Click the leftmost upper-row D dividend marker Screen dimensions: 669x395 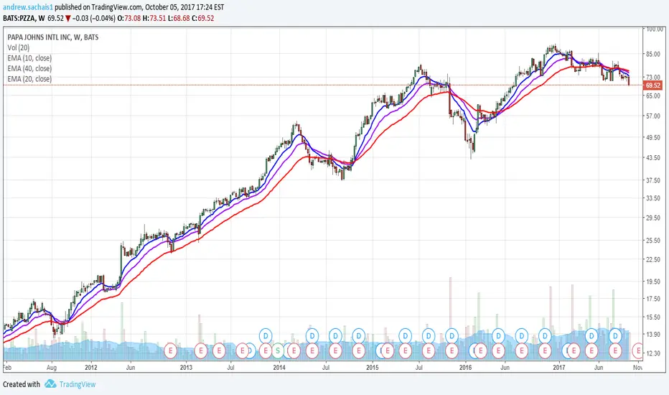[x=266, y=335]
